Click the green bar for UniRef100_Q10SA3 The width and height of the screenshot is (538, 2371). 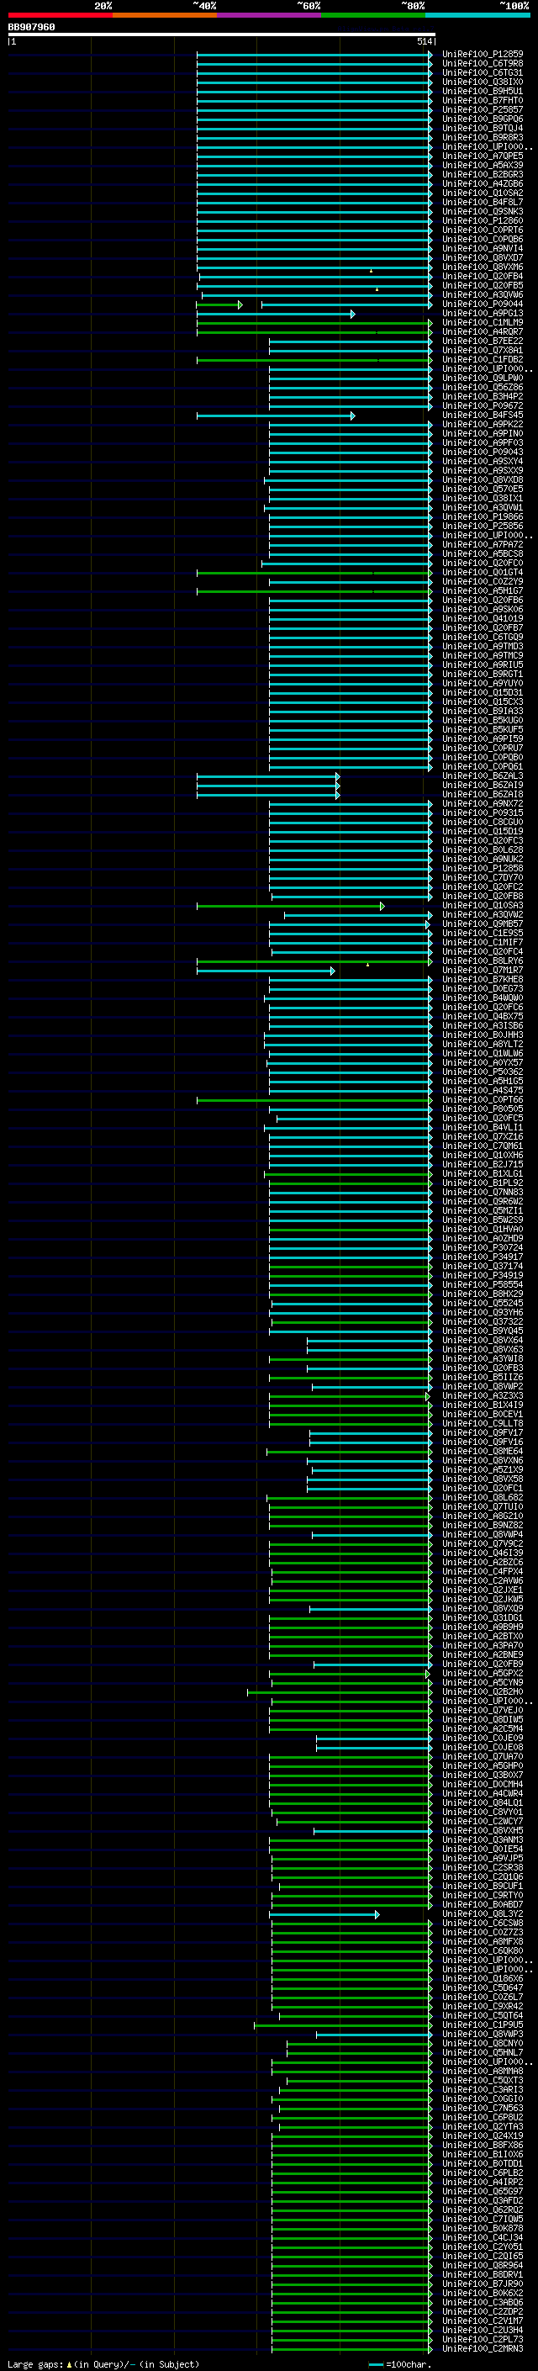pyautogui.click(x=291, y=907)
